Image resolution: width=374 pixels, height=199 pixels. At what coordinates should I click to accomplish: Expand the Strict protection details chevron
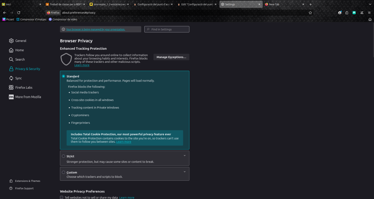[184, 156]
